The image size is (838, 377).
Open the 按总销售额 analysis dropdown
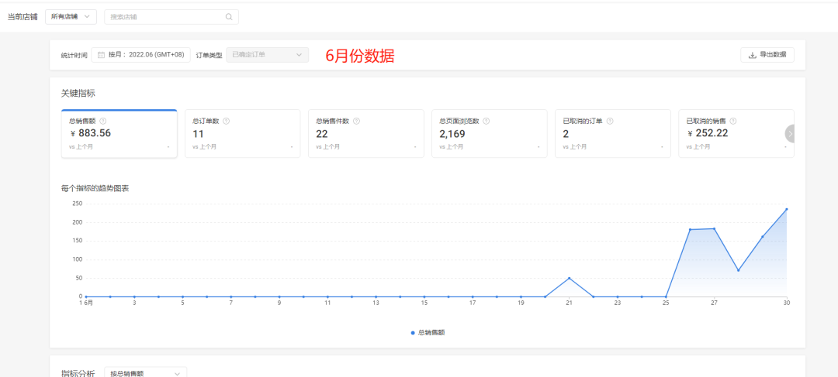145,373
